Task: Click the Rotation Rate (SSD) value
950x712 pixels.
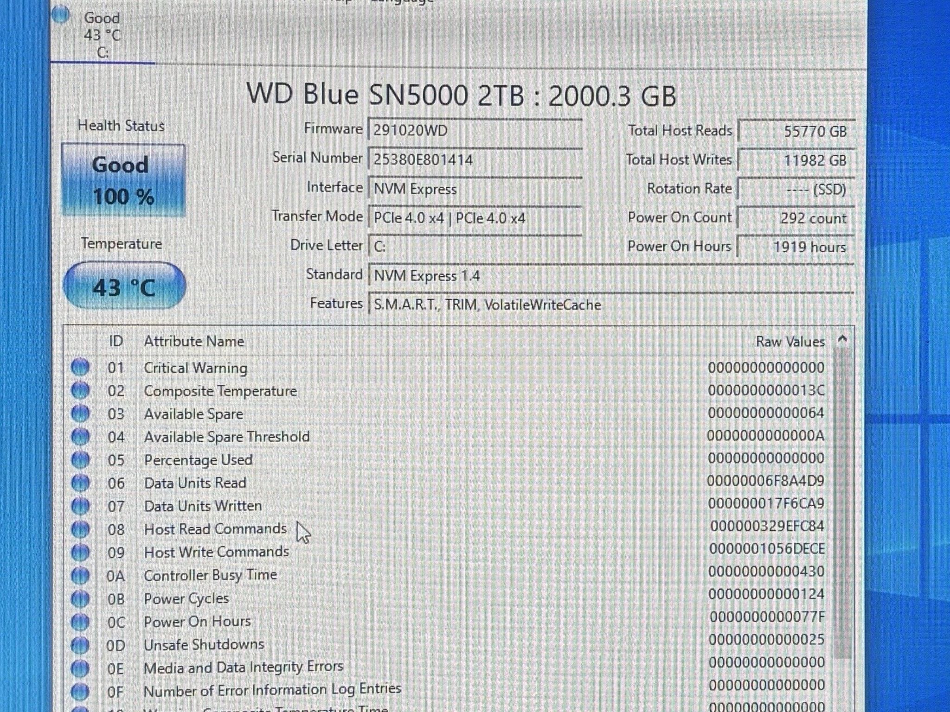Action: pyautogui.click(x=796, y=189)
